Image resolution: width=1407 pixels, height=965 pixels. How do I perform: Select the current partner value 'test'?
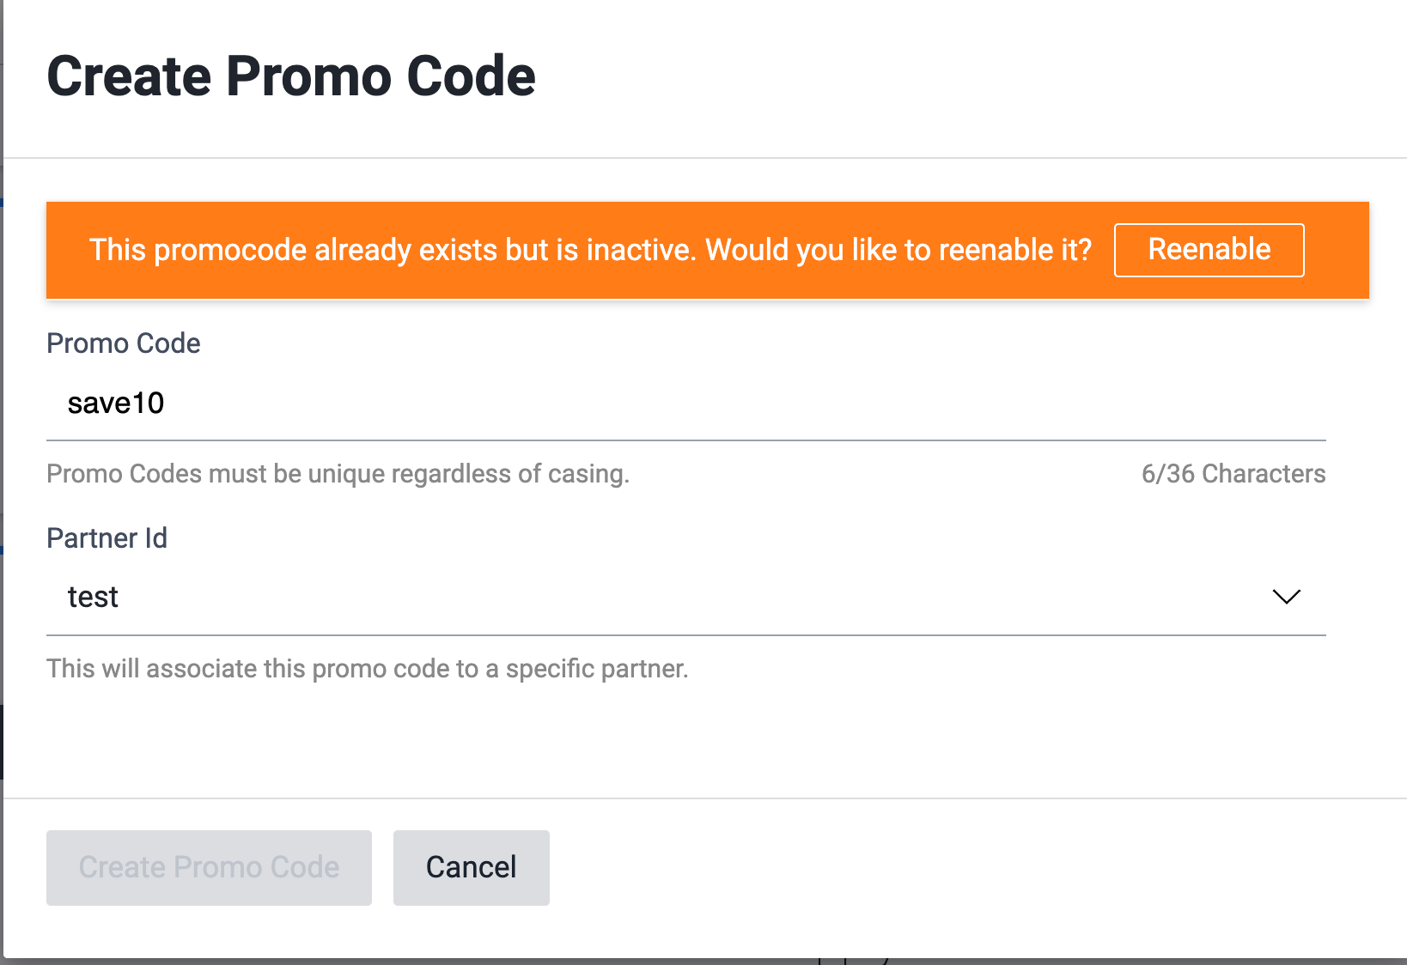92,597
